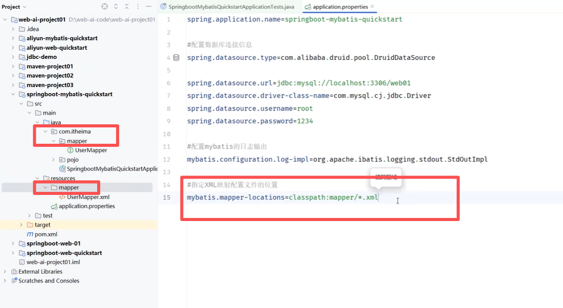Collapse the web-ai-project01 root node
The height and width of the screenshot is (308, 563).
click(5, 19)
